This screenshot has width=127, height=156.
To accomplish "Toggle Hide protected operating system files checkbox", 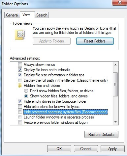I will [x=20, y=112].
